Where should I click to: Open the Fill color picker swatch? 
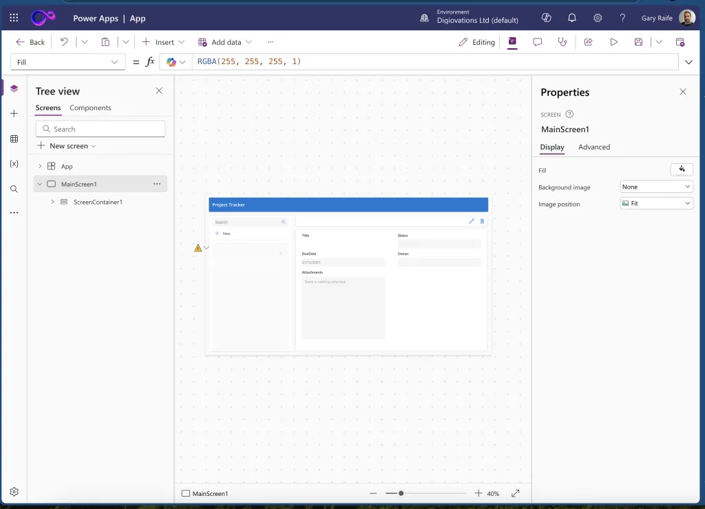click(x=682, y=169)
